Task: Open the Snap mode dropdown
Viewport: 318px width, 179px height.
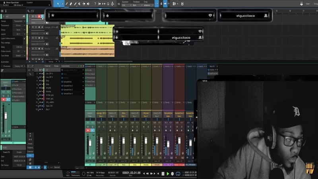Action: click(149, 5)
